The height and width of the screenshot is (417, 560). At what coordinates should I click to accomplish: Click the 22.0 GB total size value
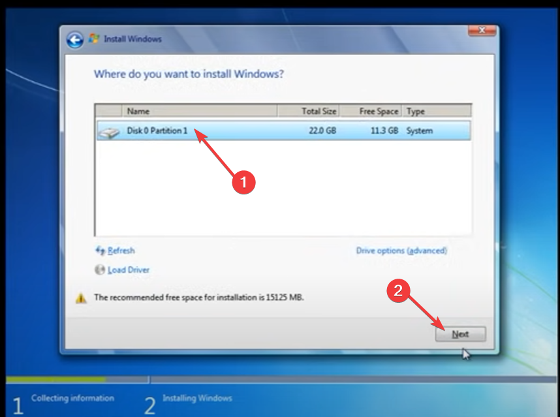[x=322, y=131]
